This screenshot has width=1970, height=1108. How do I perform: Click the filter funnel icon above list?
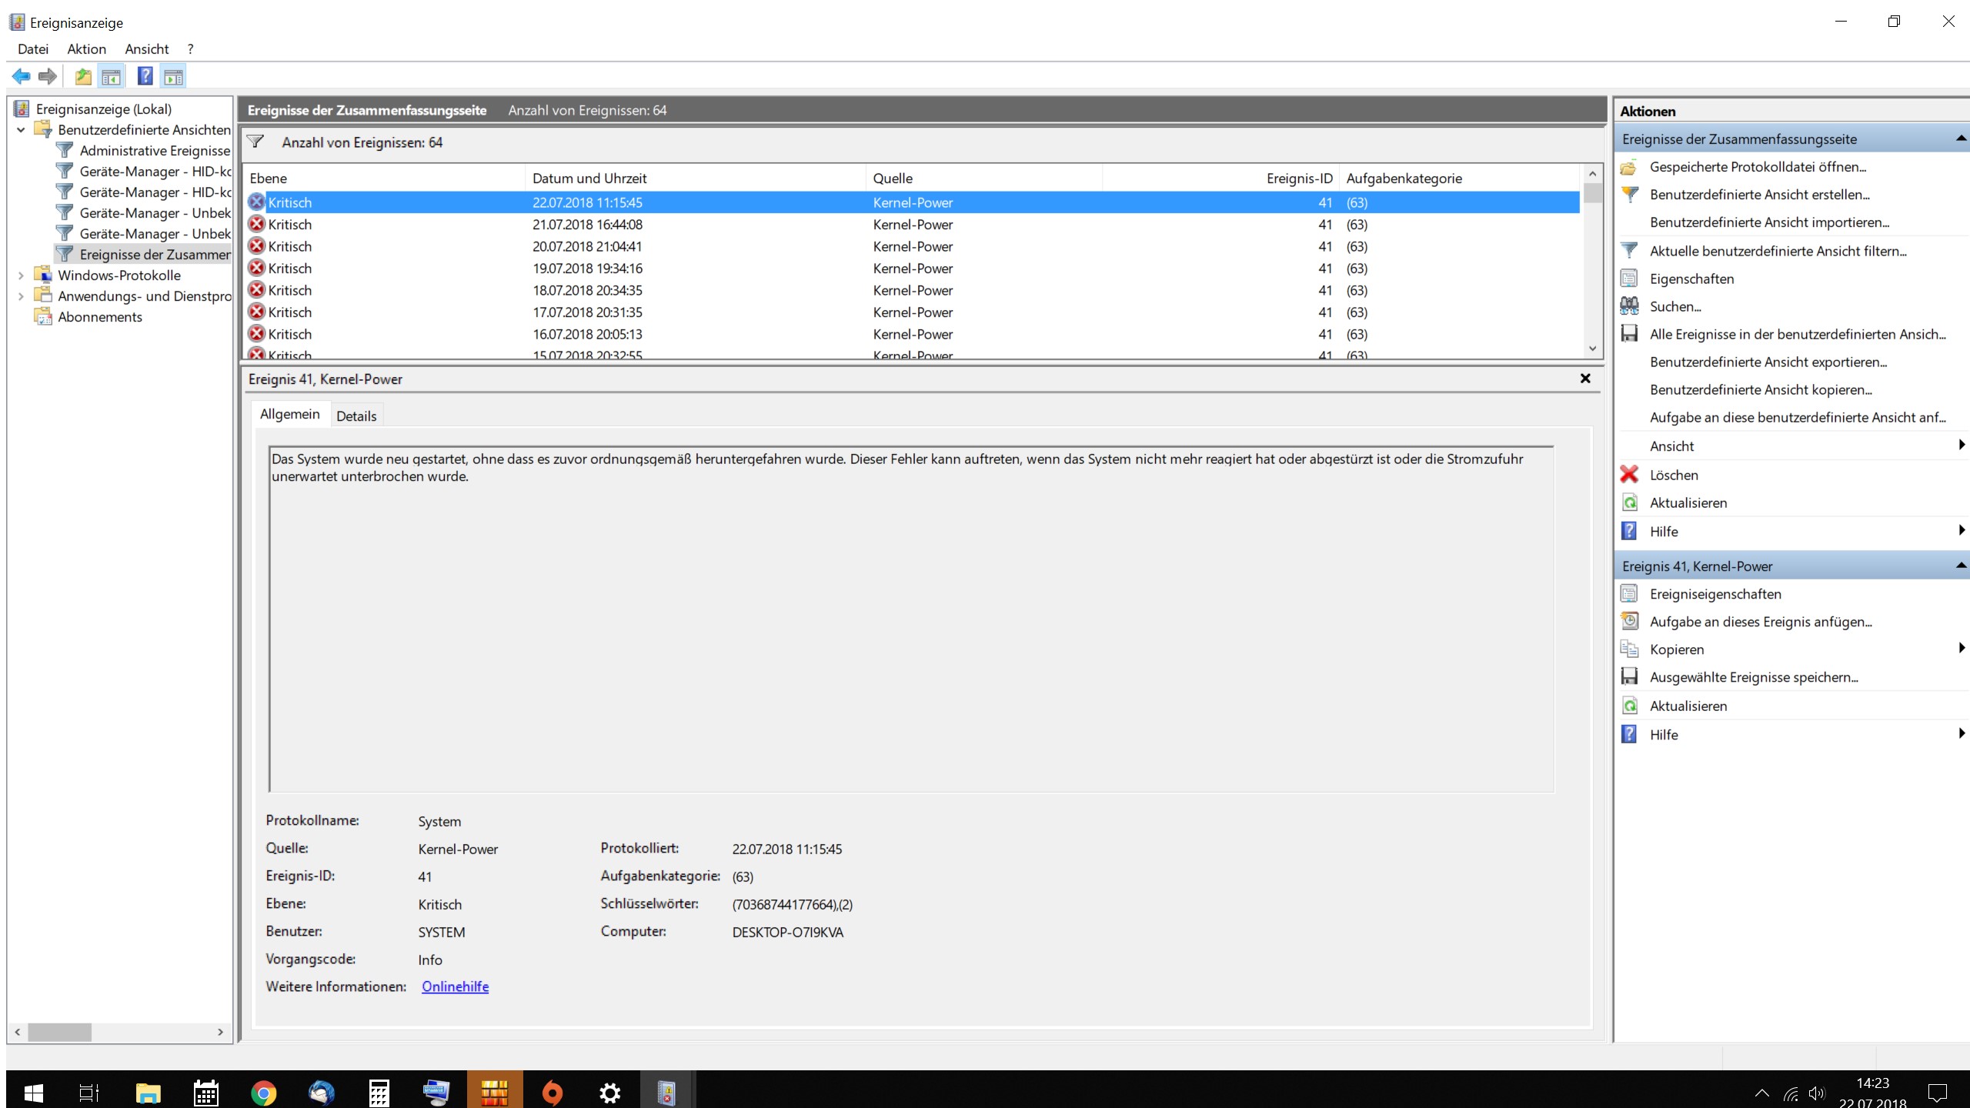tap(255, 142)
